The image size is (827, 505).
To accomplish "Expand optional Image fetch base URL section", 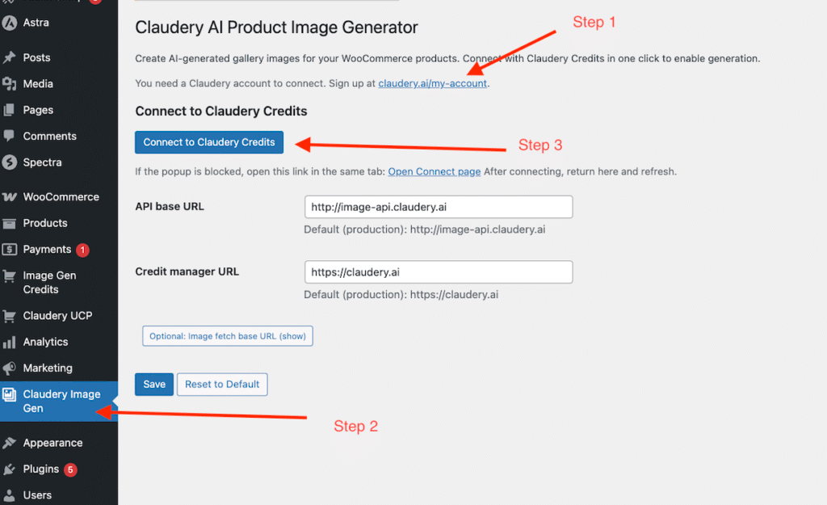I will point(227,336).
